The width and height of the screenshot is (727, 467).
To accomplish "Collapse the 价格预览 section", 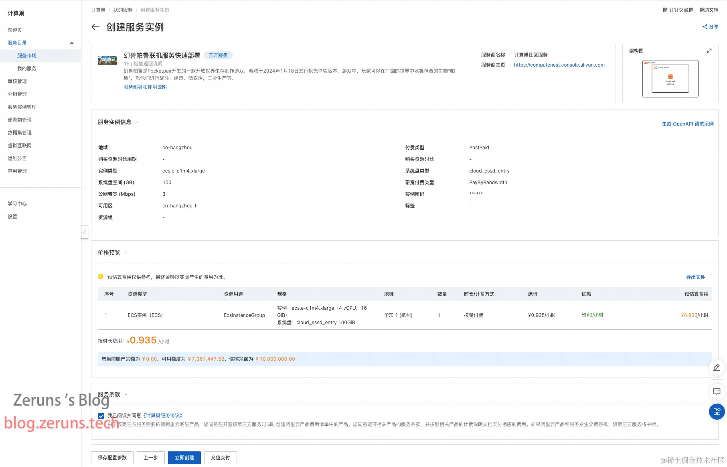I will (126, 253).
